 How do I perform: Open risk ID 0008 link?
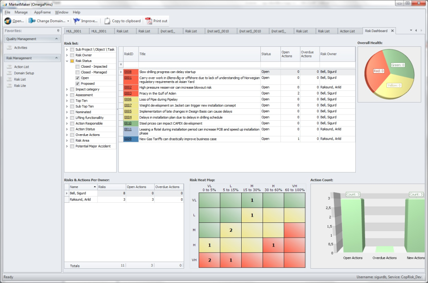(x=128, y=72)
